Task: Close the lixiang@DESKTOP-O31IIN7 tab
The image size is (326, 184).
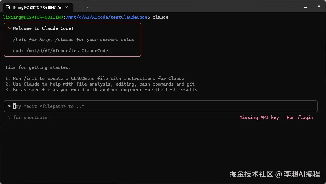Action: tap(67, 7)
